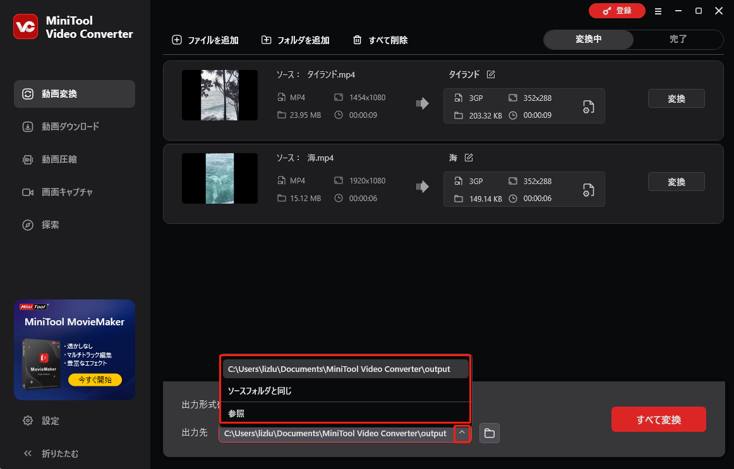734x469 pixels.
Task: Click the source duration 00:00:09 clock icon
Action: 339,115
